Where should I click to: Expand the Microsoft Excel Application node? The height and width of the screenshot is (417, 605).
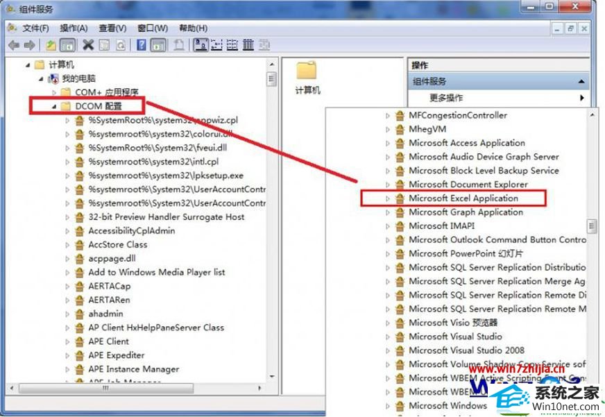coord(388,198)
